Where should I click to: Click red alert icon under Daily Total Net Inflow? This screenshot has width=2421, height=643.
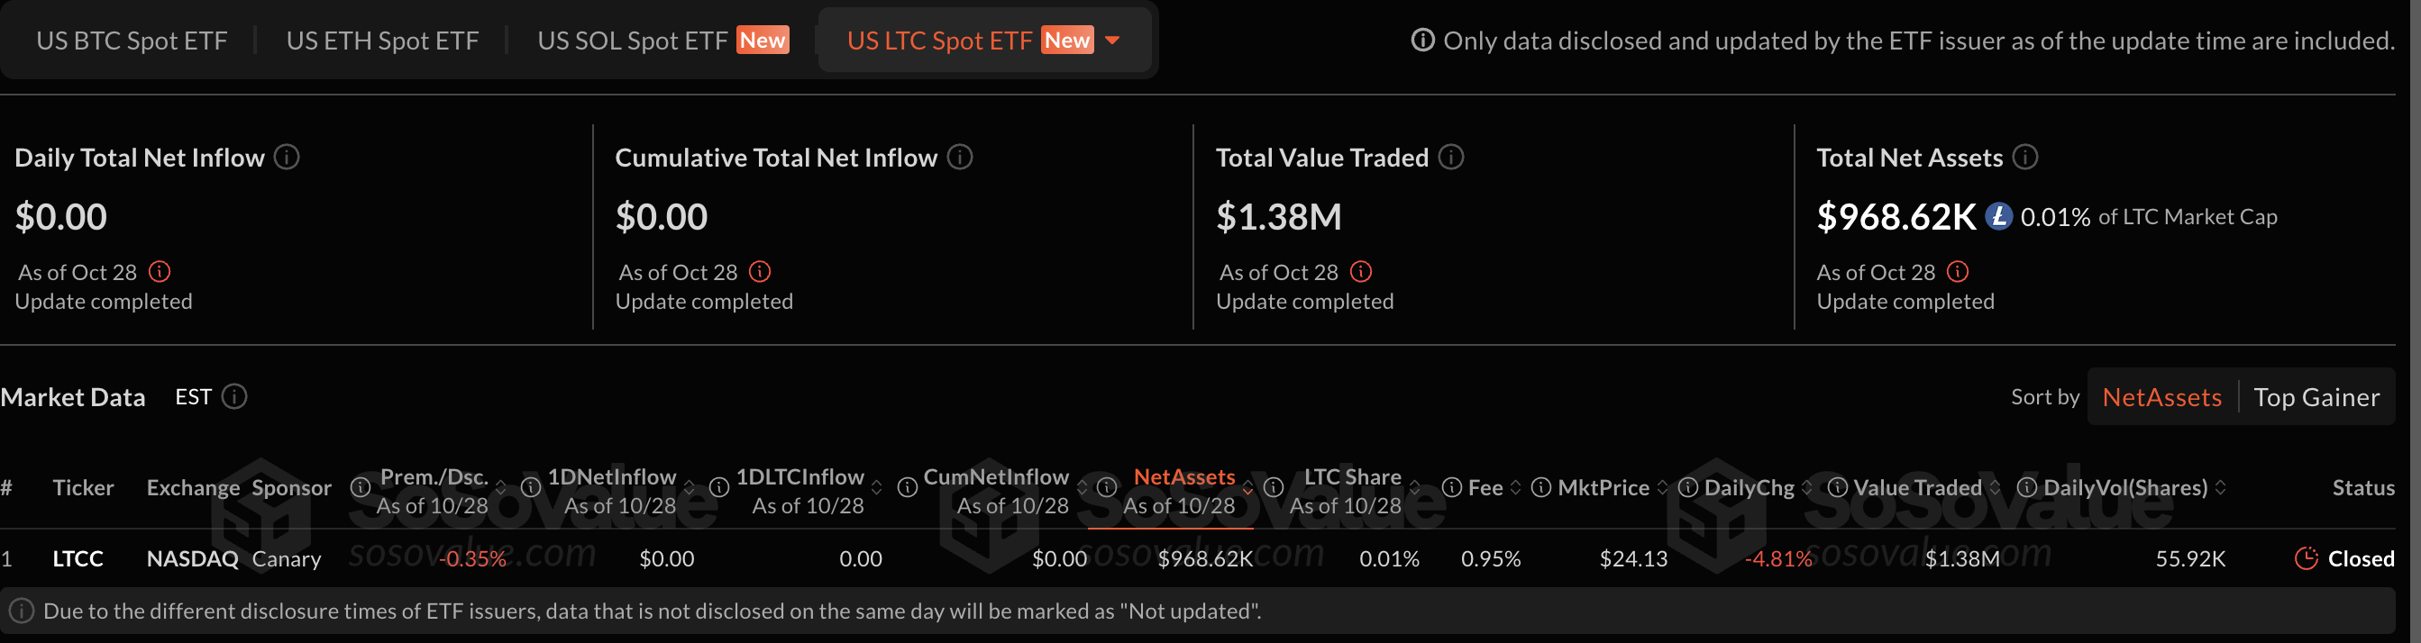160,271
